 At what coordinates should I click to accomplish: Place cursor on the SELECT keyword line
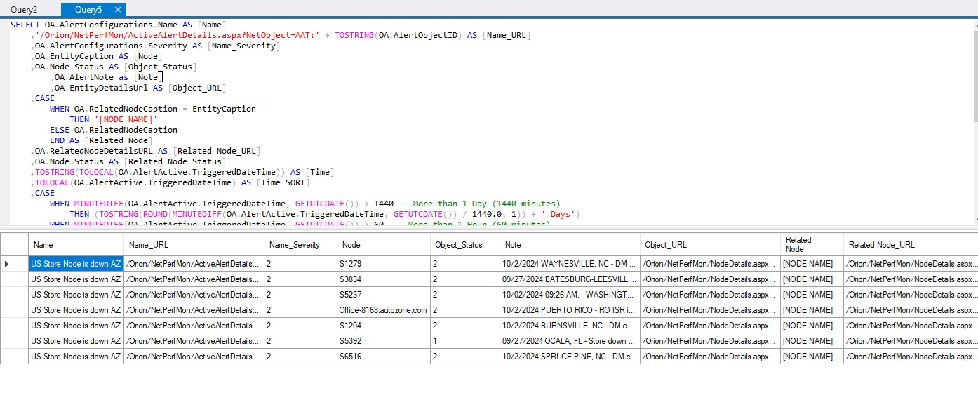click(26, 25)
